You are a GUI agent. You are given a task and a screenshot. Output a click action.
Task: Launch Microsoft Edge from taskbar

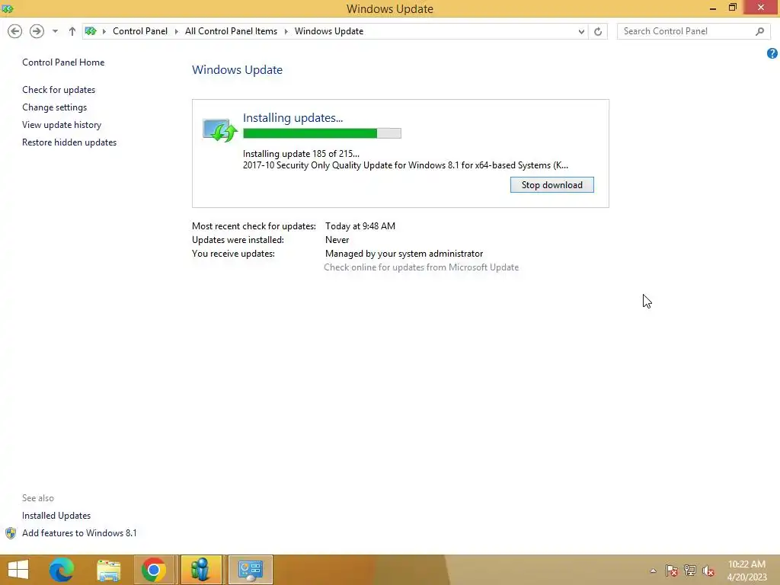coord(62,570)
